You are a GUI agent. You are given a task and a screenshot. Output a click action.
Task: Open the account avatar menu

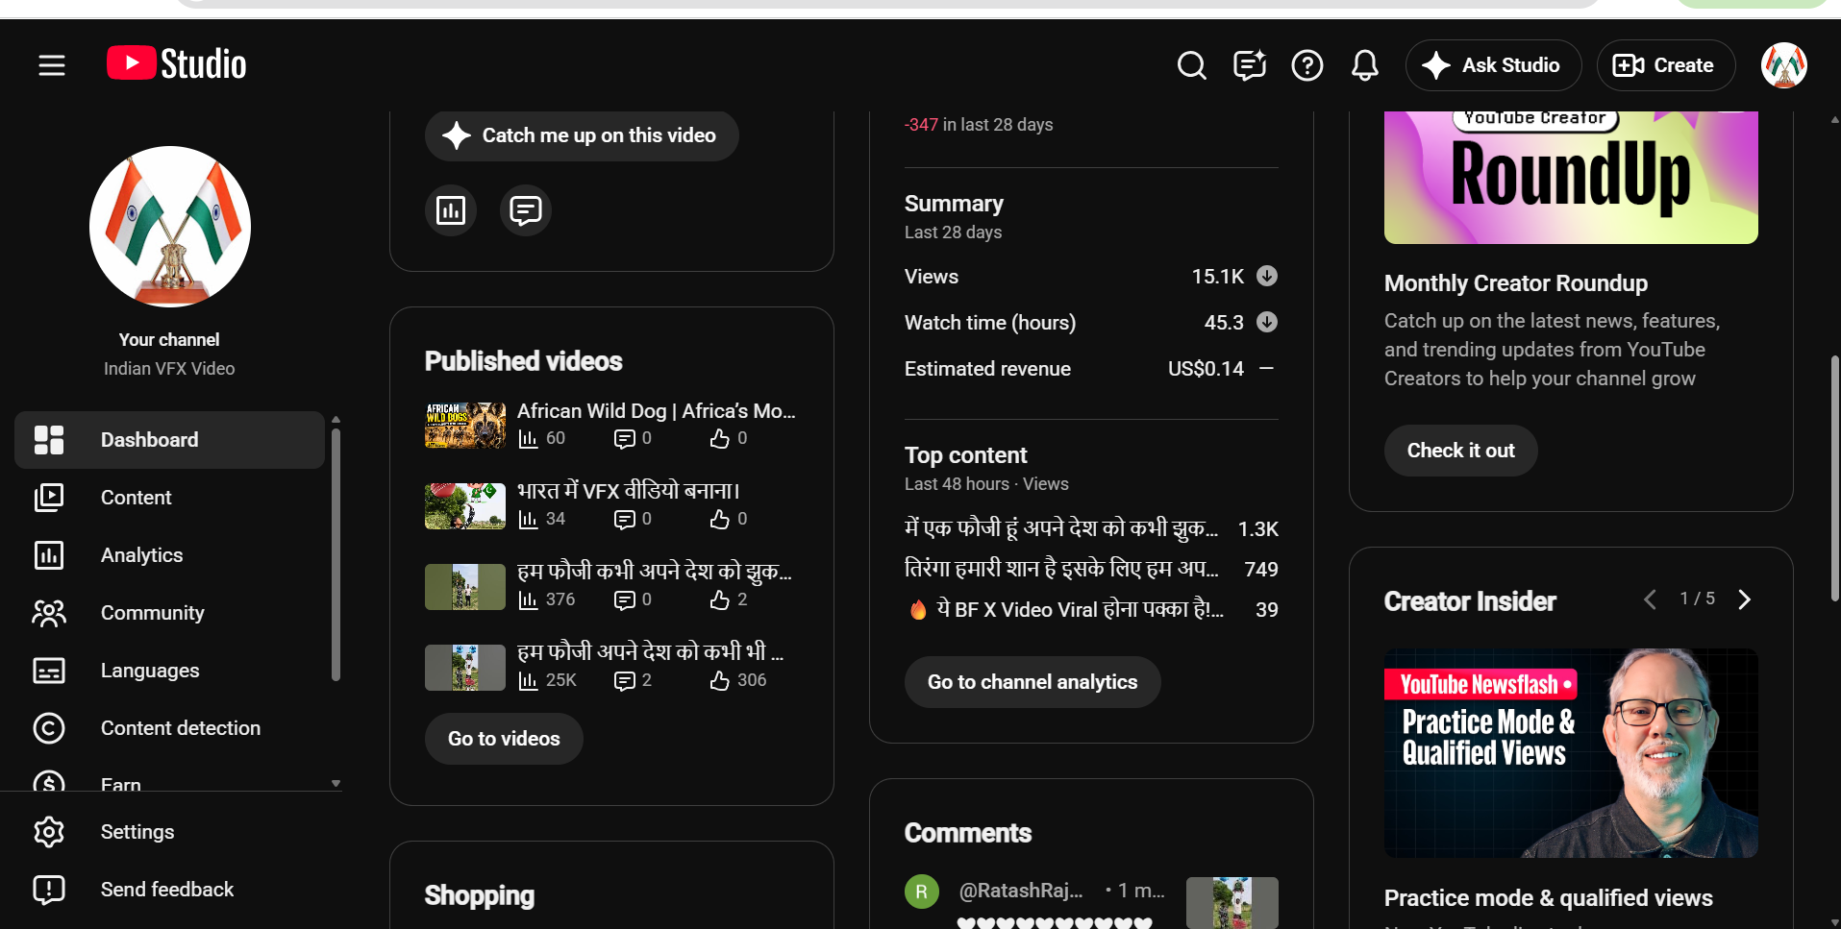(1783, 65)
